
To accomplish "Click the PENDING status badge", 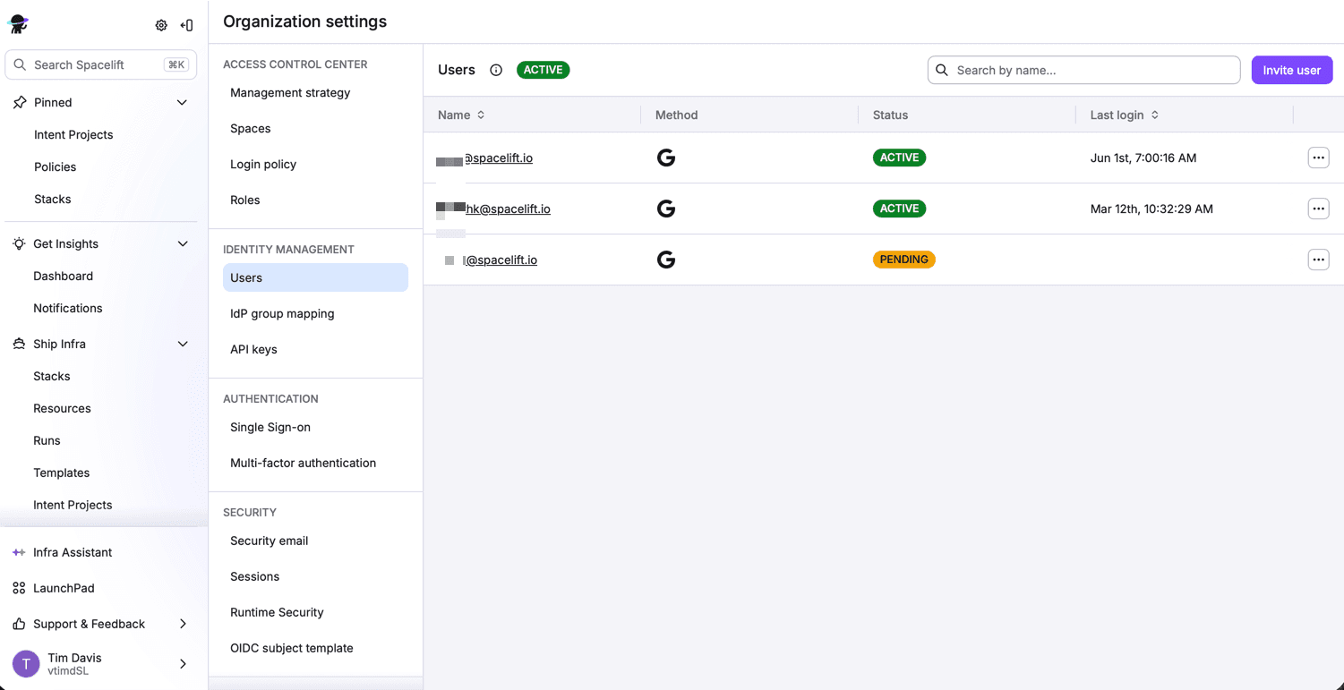I will tap(903, 260).
